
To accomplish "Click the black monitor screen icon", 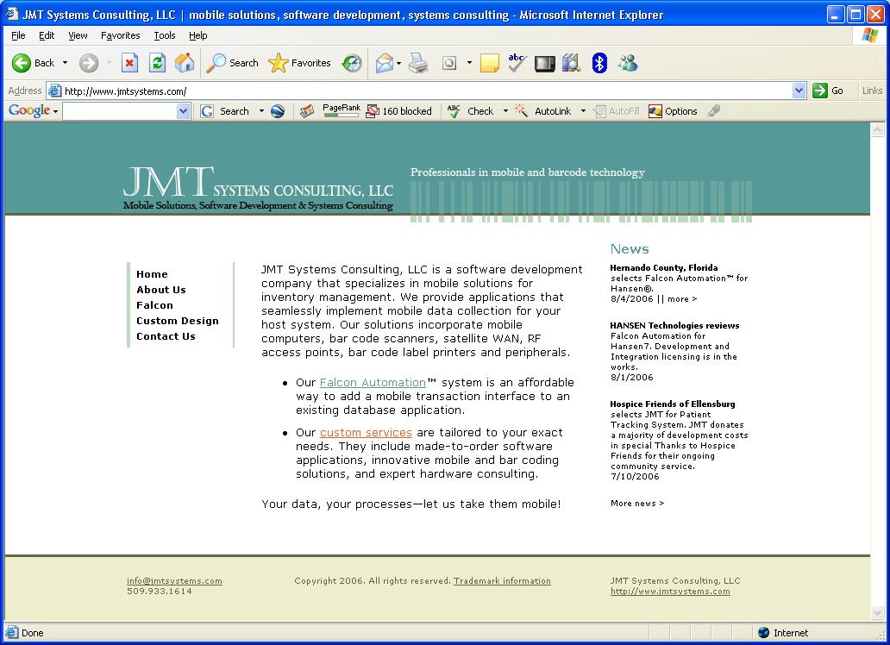I will [x=545, y=63].
